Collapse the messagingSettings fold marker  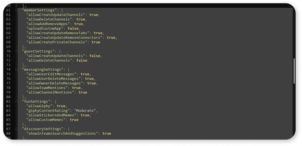coord(17,70)
